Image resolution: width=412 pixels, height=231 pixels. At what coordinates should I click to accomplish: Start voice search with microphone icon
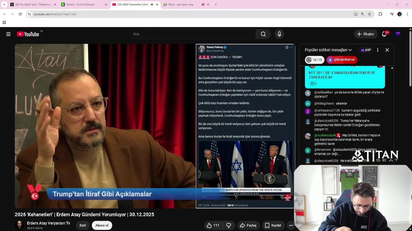[x=279, y=34]
